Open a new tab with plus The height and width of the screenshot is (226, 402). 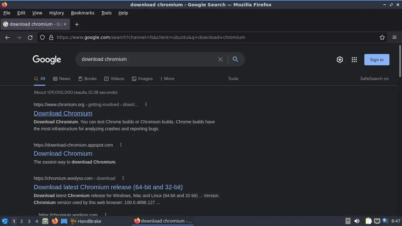(x=77, y=24)
